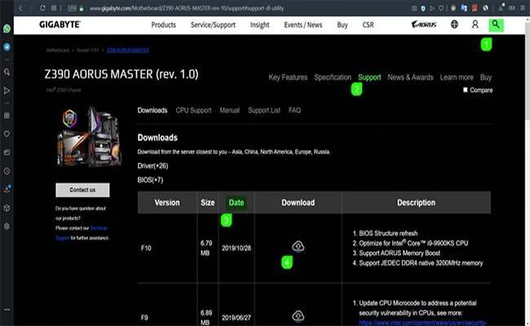Open Speed Dial start page button in toolbar
The width and height of the screenshot is (530, 326).
[x=54, y=8]
